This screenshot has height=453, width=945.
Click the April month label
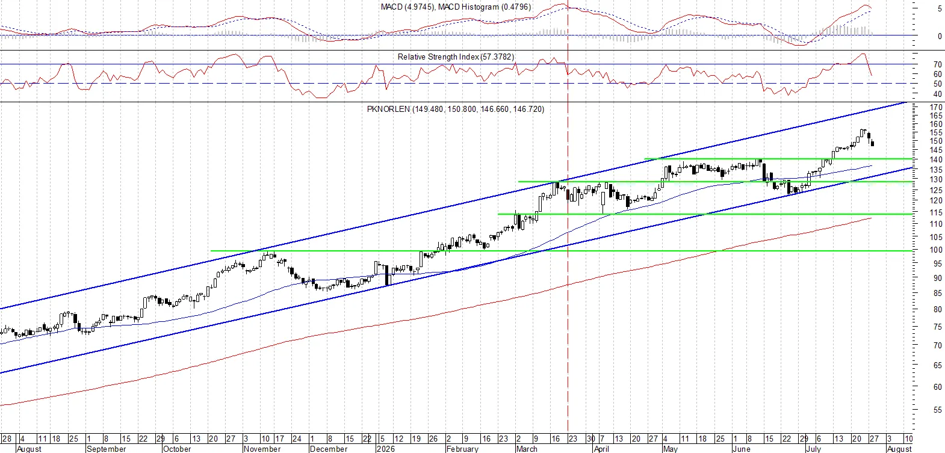point(601,449)
